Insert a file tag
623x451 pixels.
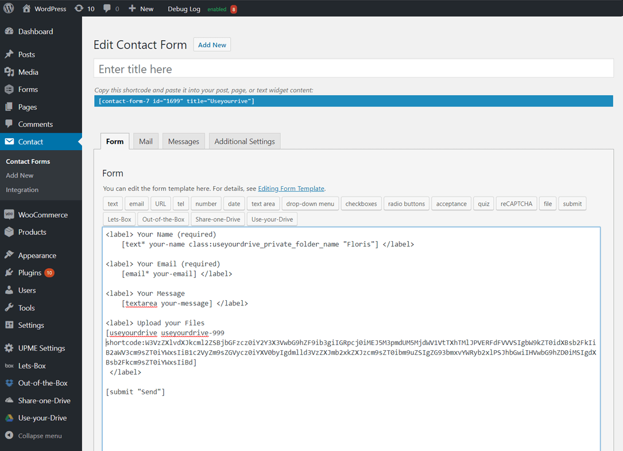pyautogui.click(x=548, y=203)
